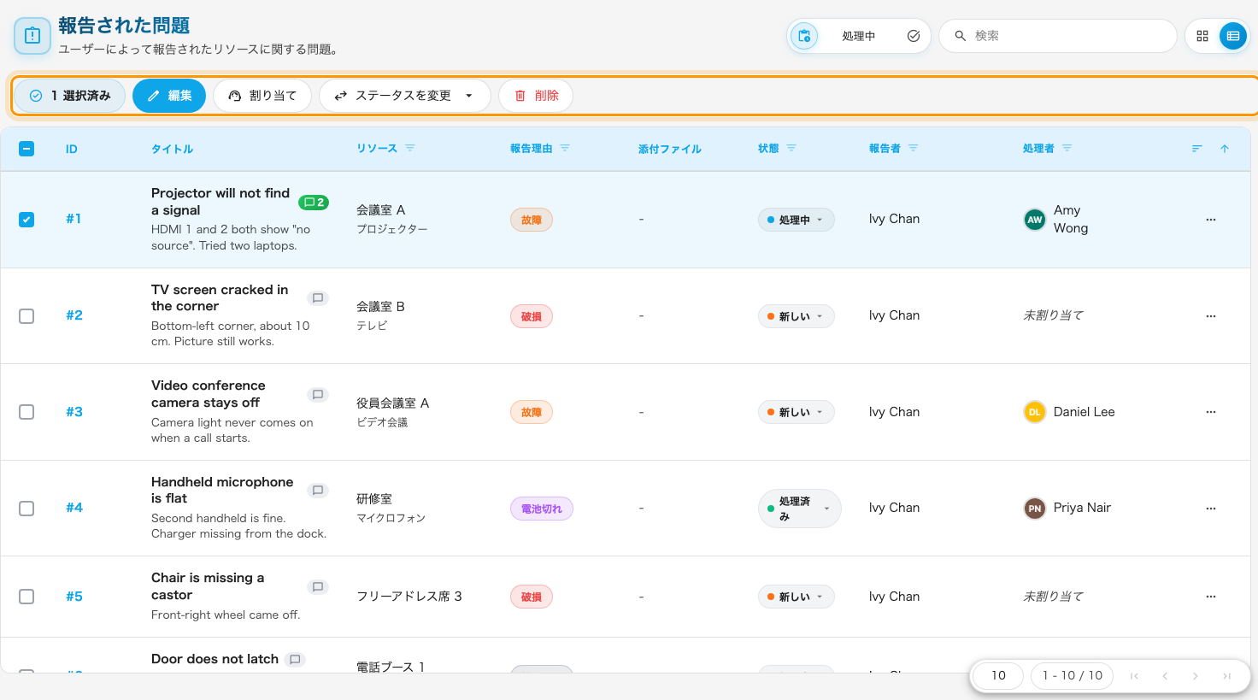Open more actions menu for issue #4
The height and width of the screenshot is (700, 1258).
(1211, 509)
